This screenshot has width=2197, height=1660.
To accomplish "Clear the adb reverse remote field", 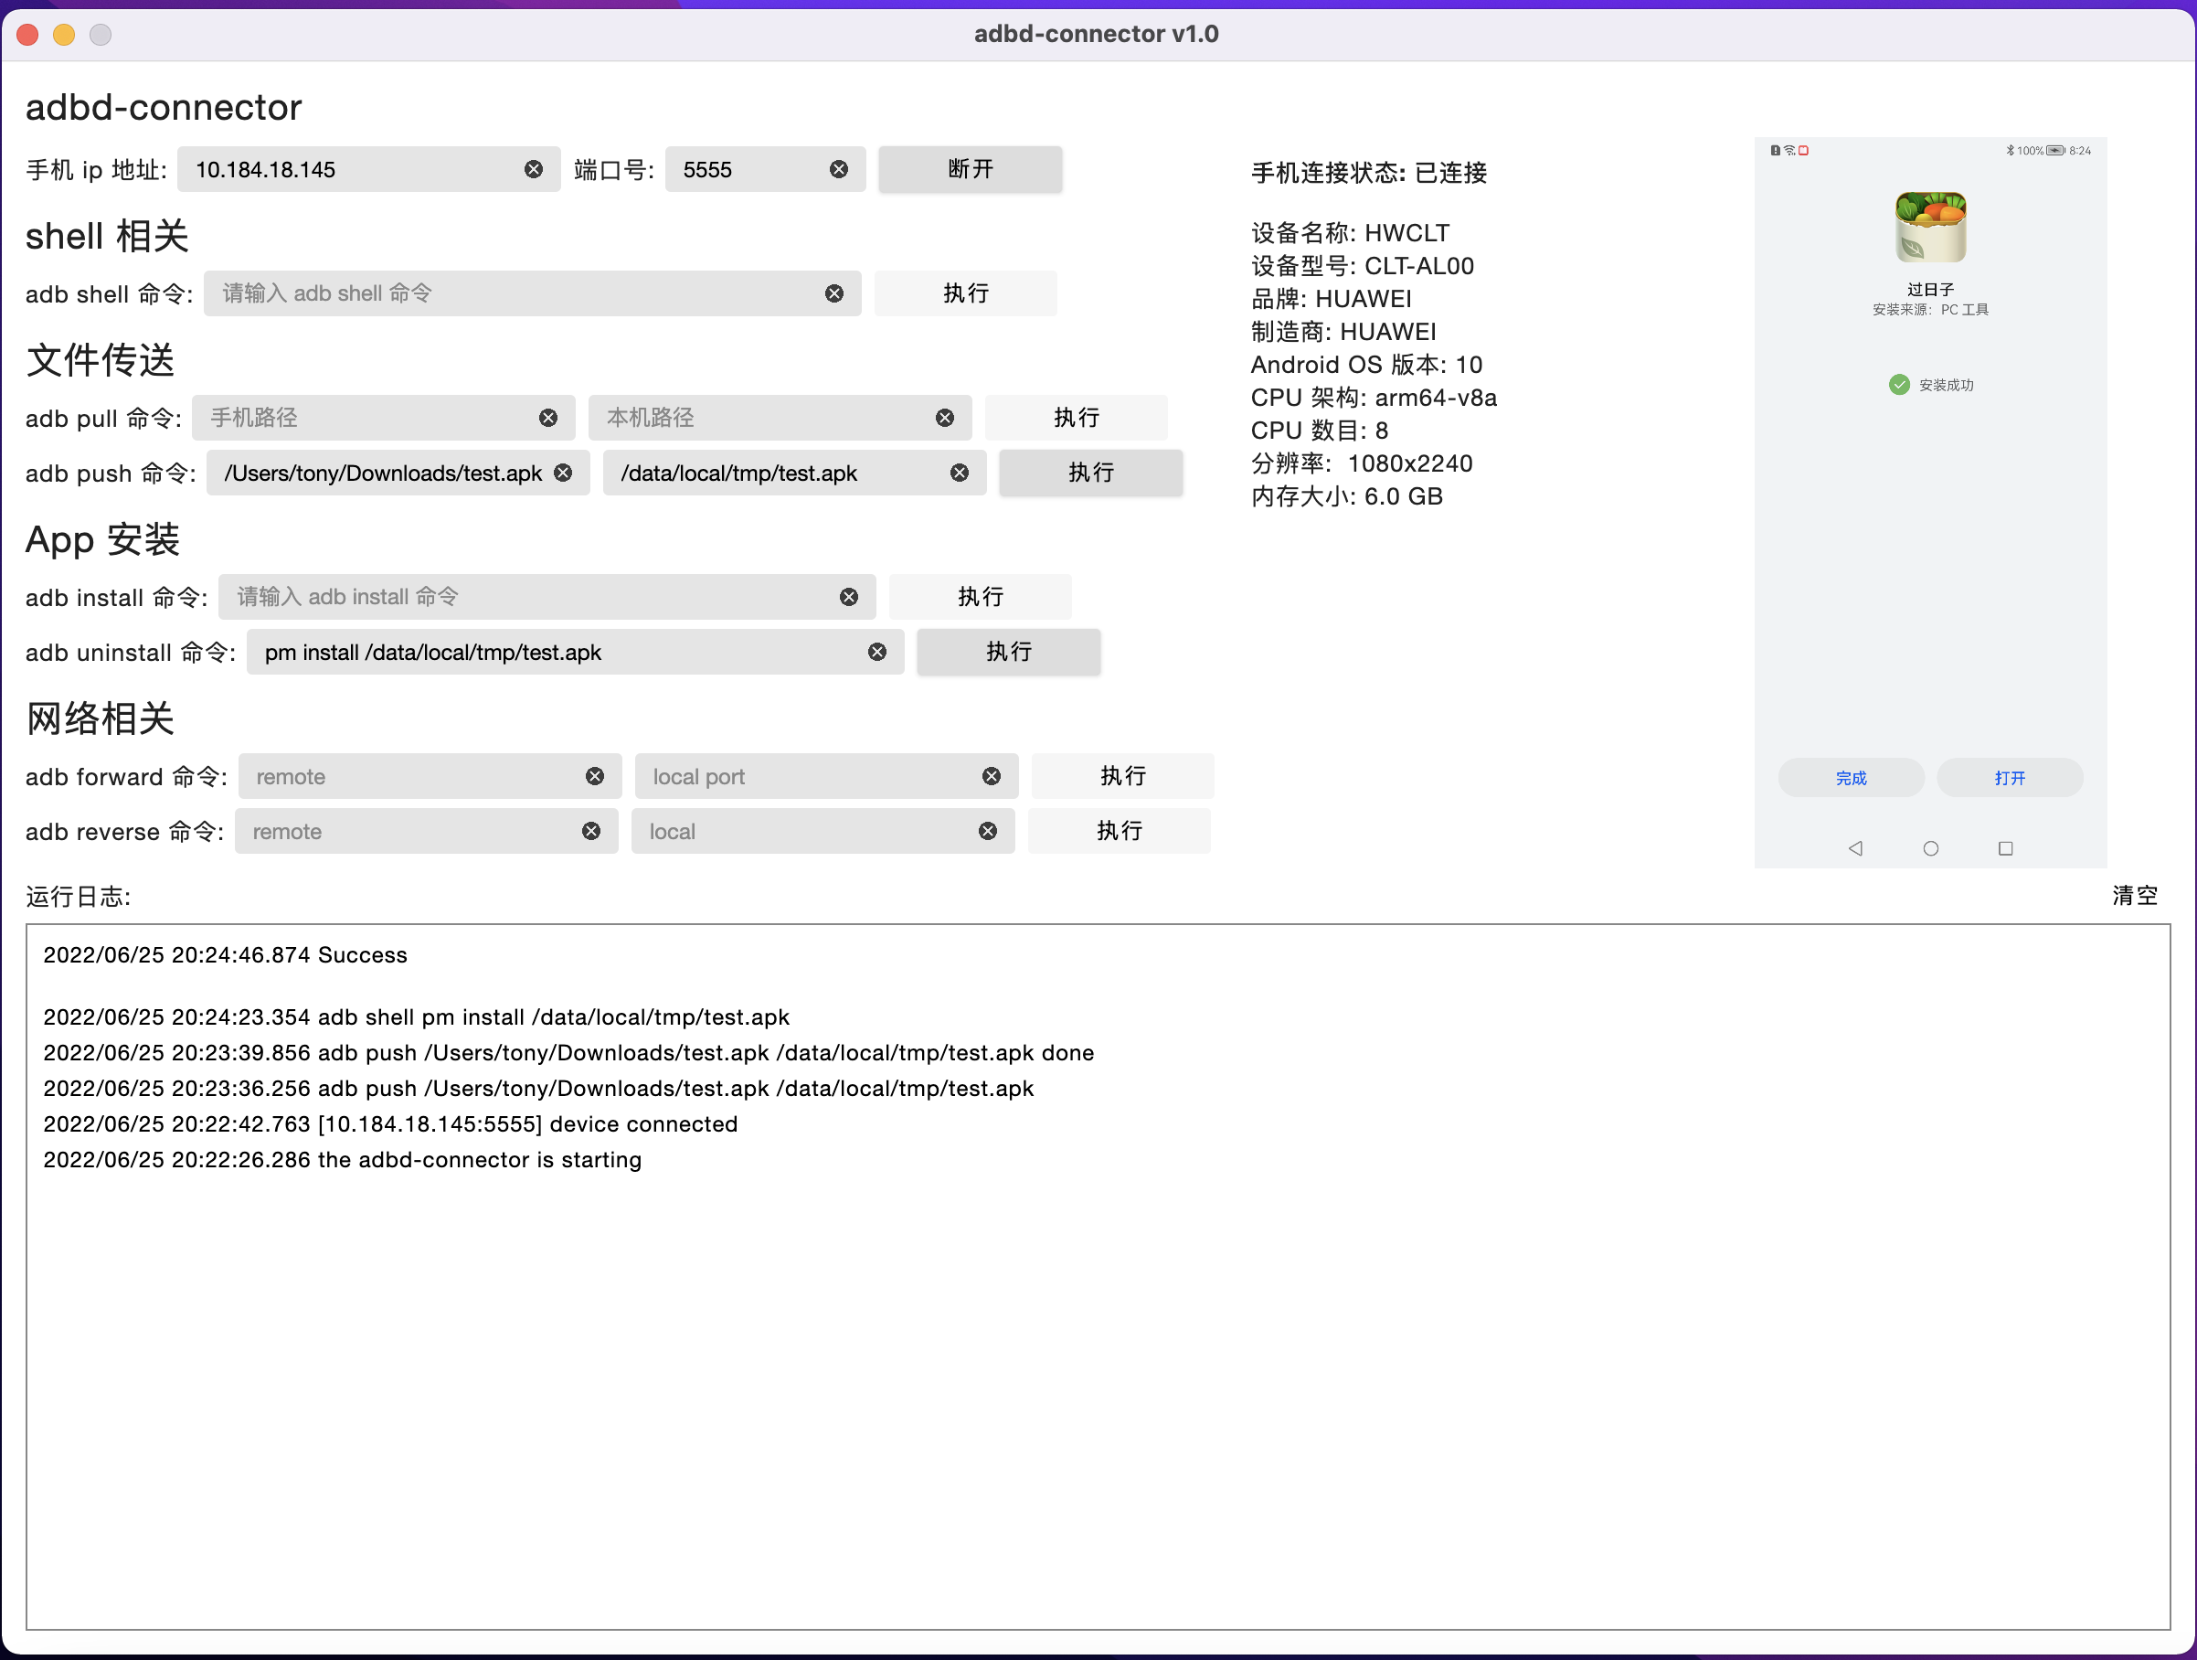I will (591, 832).
